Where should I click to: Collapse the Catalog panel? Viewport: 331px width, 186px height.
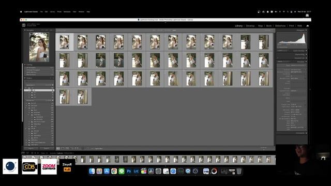25,65
